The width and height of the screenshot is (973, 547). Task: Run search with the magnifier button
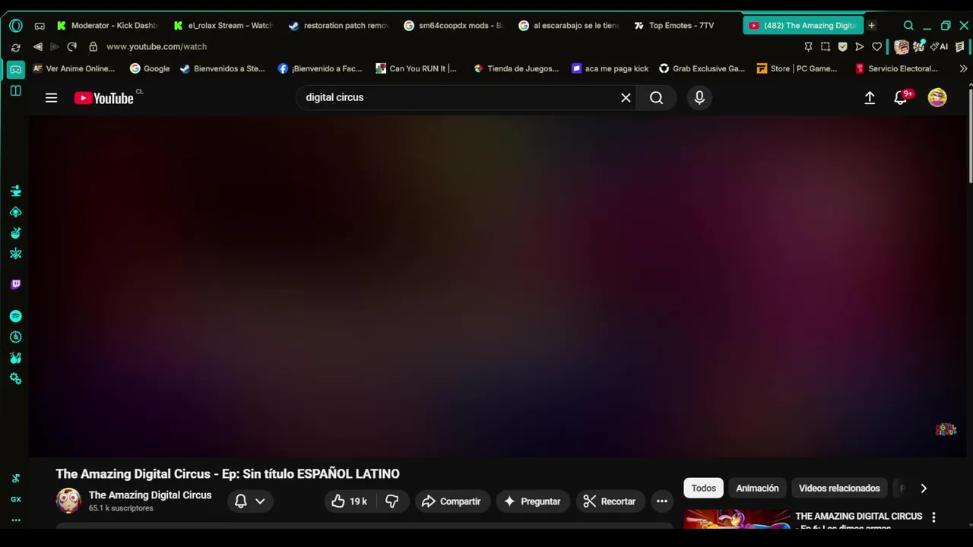pyautogui.click(x=656, y=98)
